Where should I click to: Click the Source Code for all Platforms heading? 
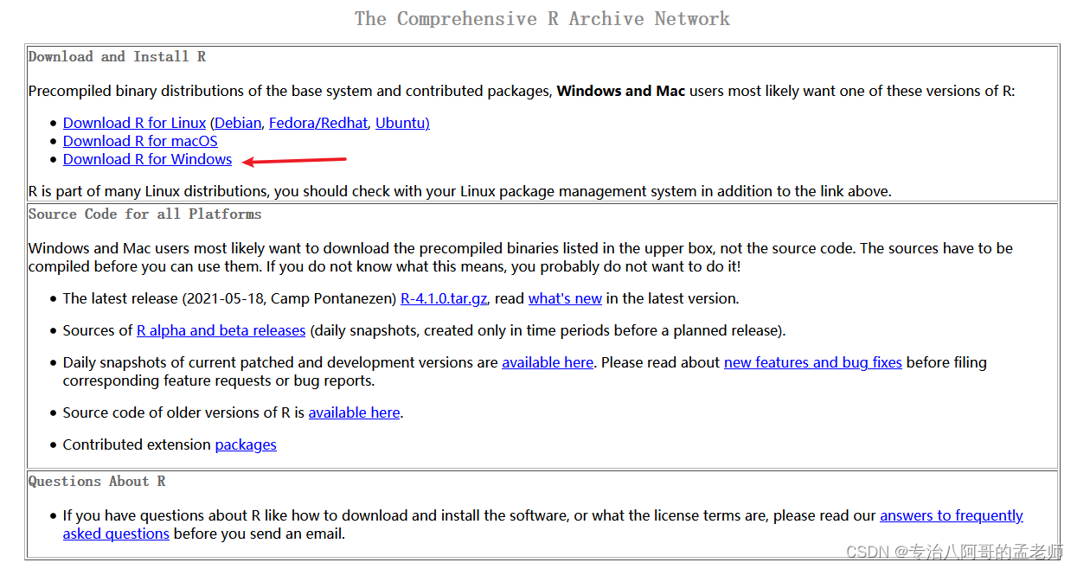[x=144, y=214]
